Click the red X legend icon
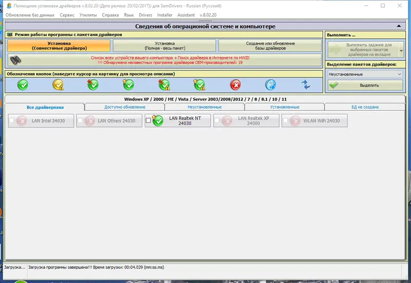 coord(235,85)
